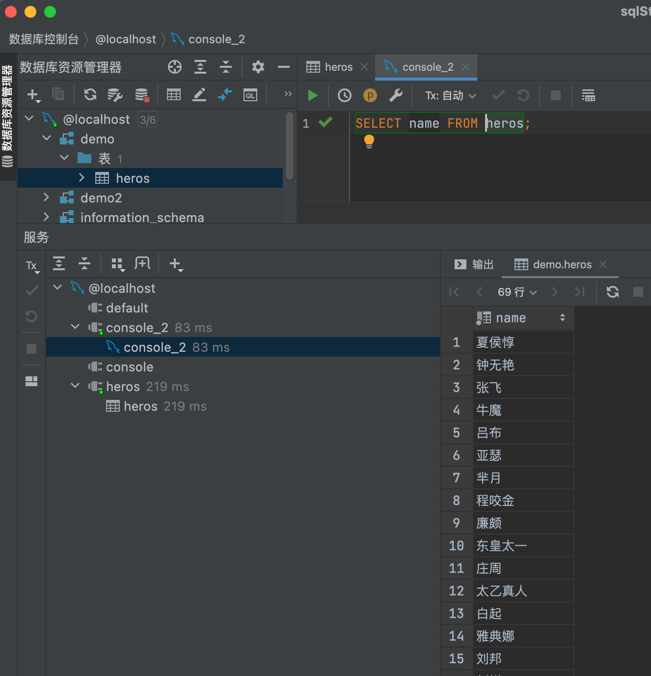
Task: Click the duplicate data source icon
Action: pyautogui.click(x=58, y=94)
